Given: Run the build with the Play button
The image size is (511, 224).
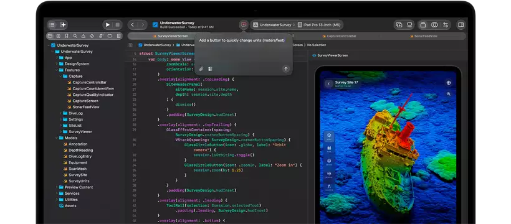Looking at the screenshot, I should [x=108, y=25].
